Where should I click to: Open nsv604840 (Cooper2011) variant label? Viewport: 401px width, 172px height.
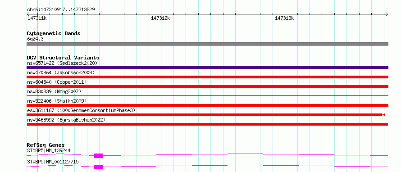click(57, 82)
